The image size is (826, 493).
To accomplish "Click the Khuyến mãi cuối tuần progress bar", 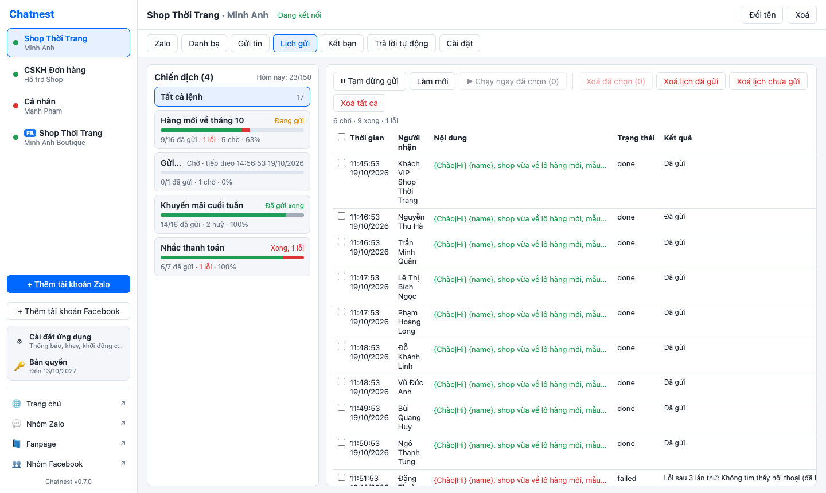I will 232,215.
